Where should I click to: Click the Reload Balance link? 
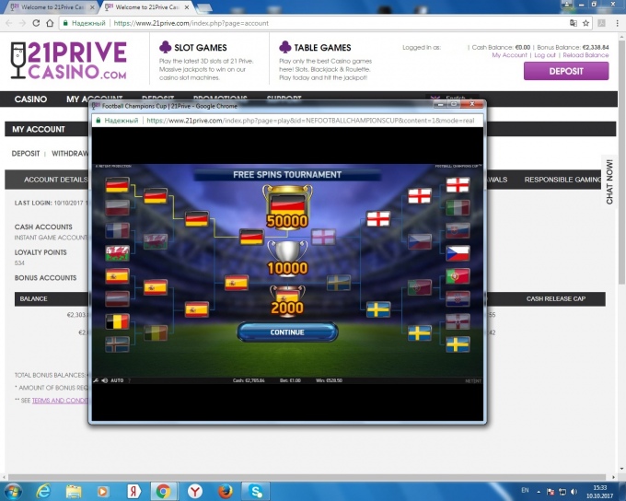click(585, 55)
